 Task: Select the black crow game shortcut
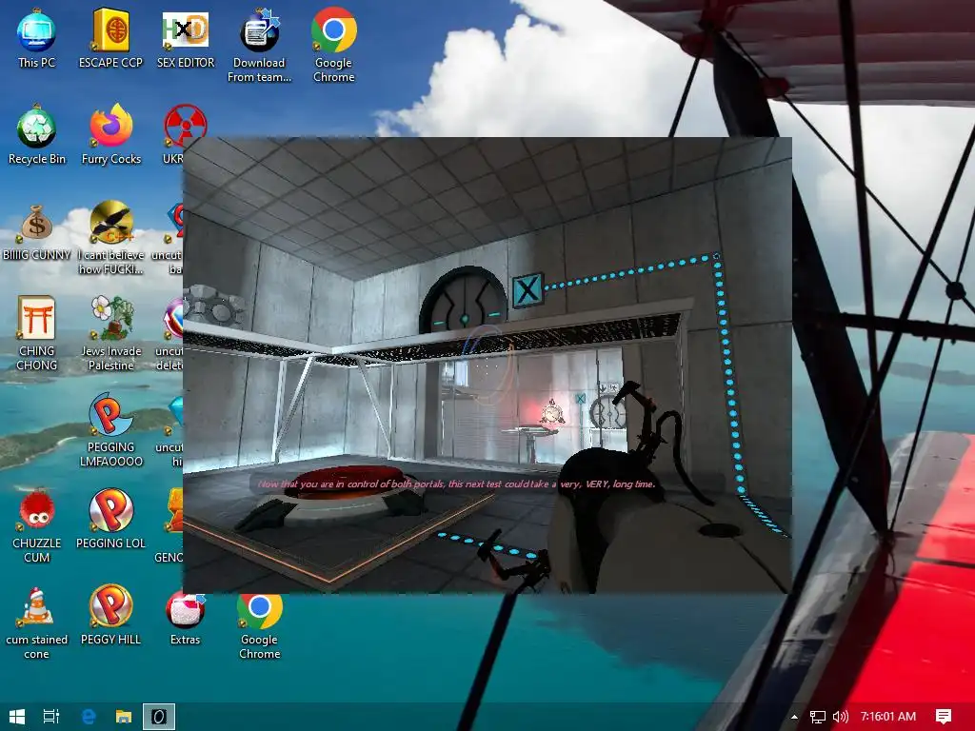110,237
